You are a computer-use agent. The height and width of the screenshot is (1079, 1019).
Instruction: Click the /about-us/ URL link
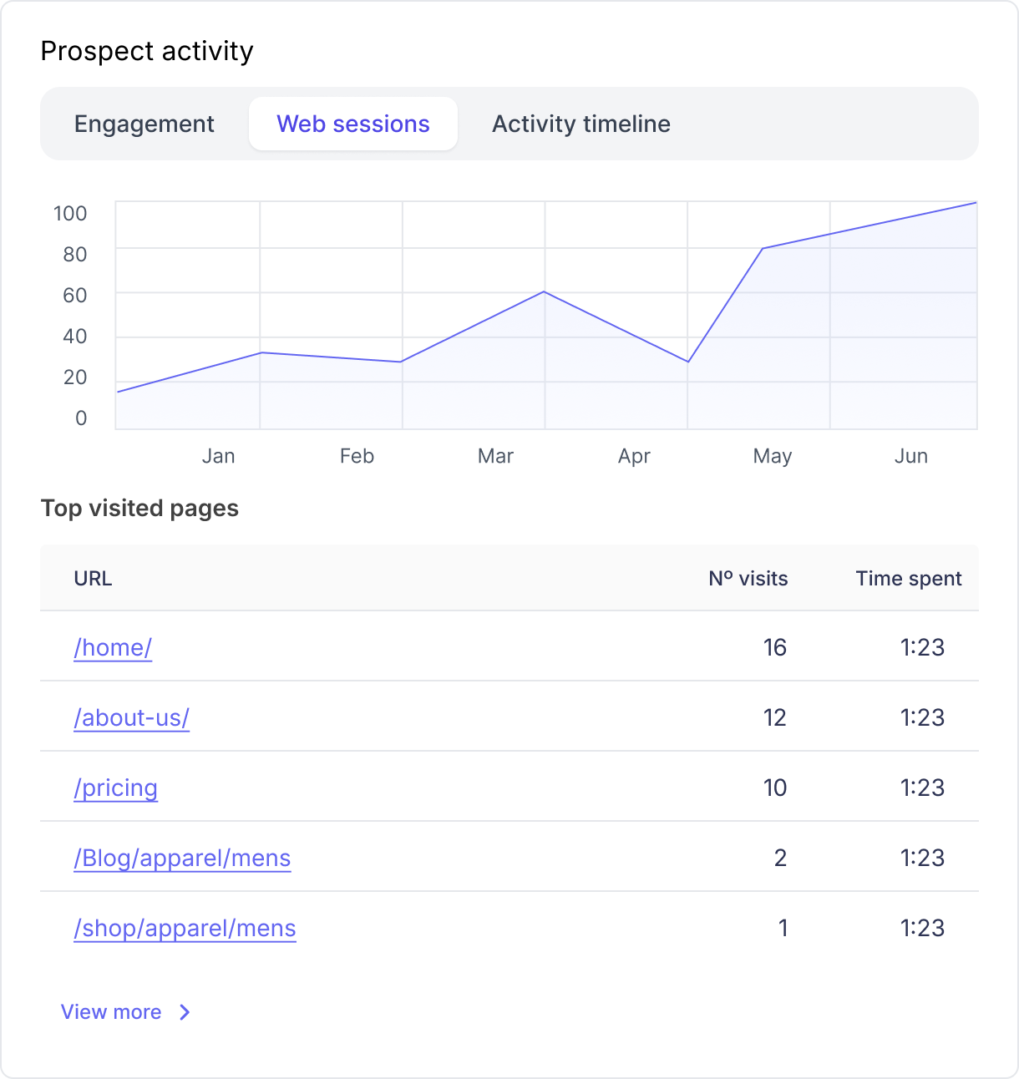[x=131, y=717]
